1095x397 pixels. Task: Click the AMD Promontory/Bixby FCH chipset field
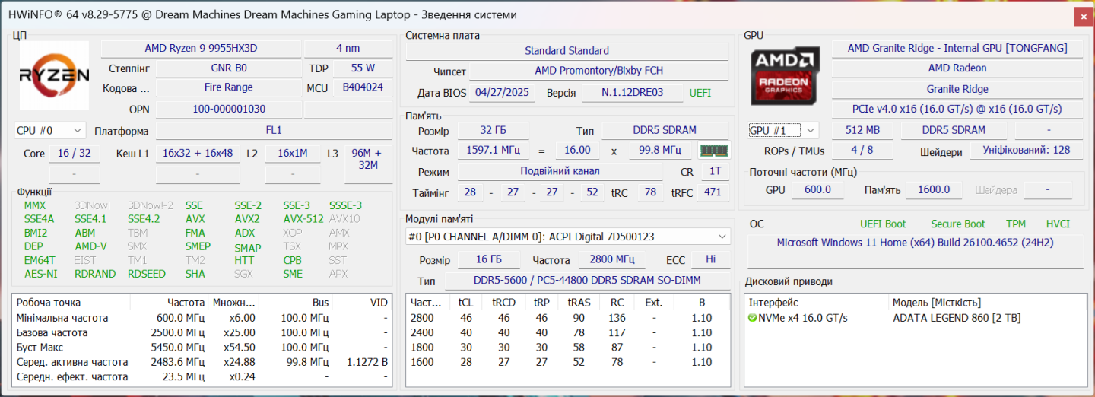point(599,70)
